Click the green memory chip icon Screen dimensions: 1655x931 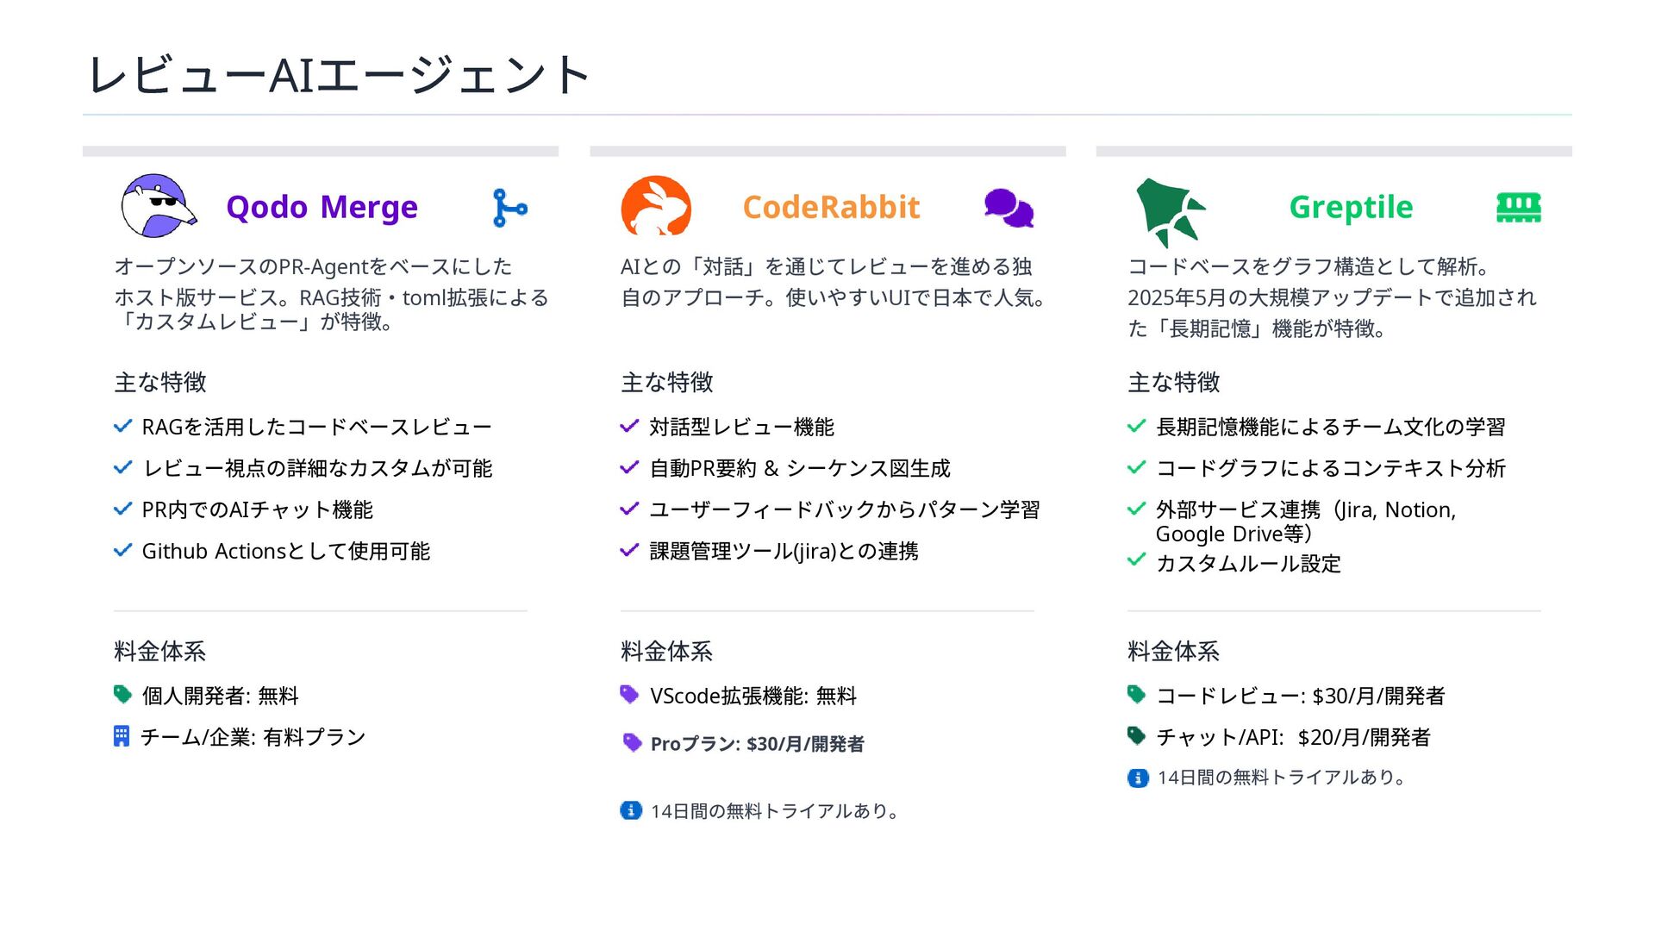pyautogui.click(x=1519, y=208)
